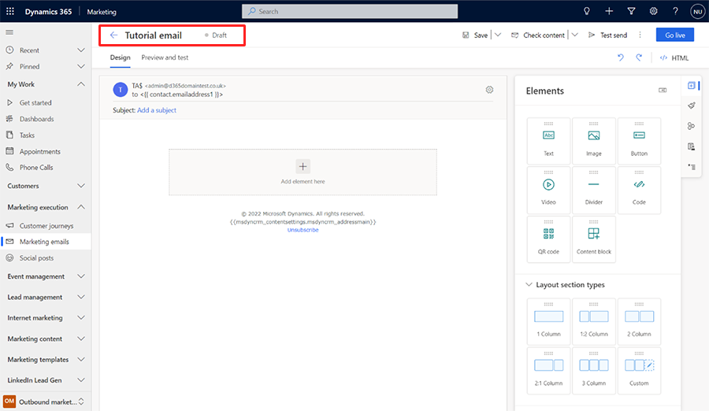This screenshot has height=411, width=709.
Task: Switch to the Design tab
Action: (x=120, y=57)
